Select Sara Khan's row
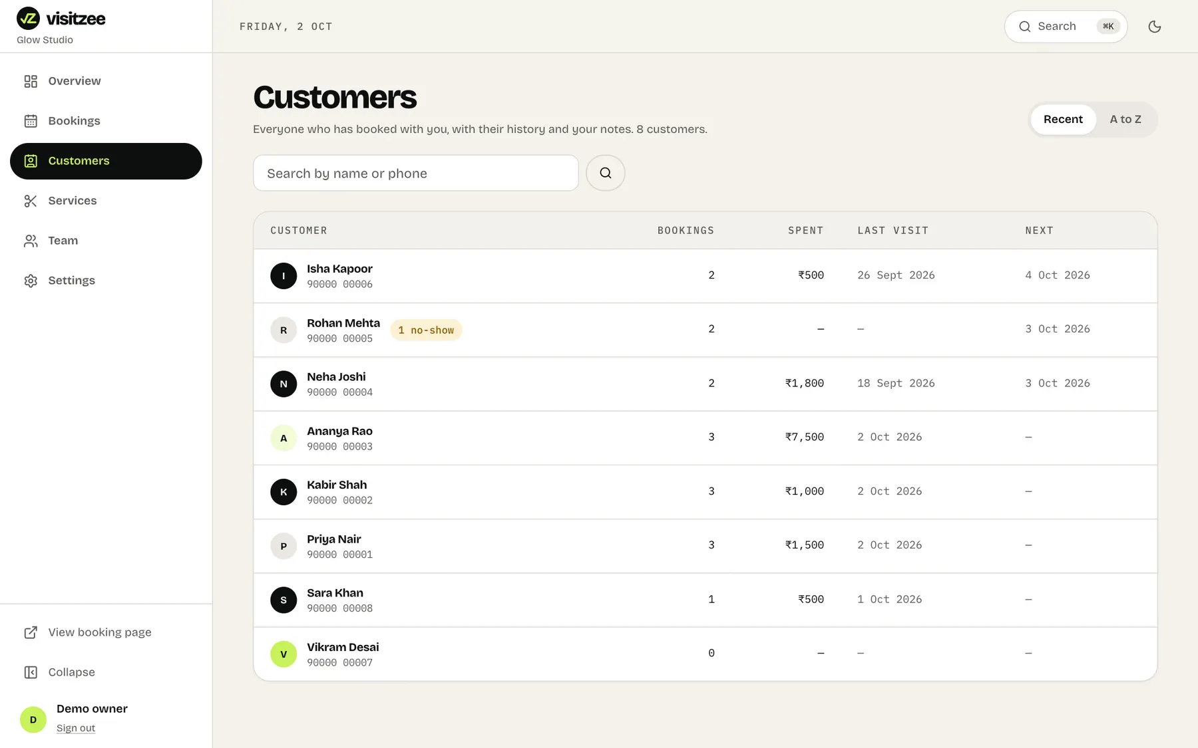The image size is (1198, 748). tap(705, 600)
